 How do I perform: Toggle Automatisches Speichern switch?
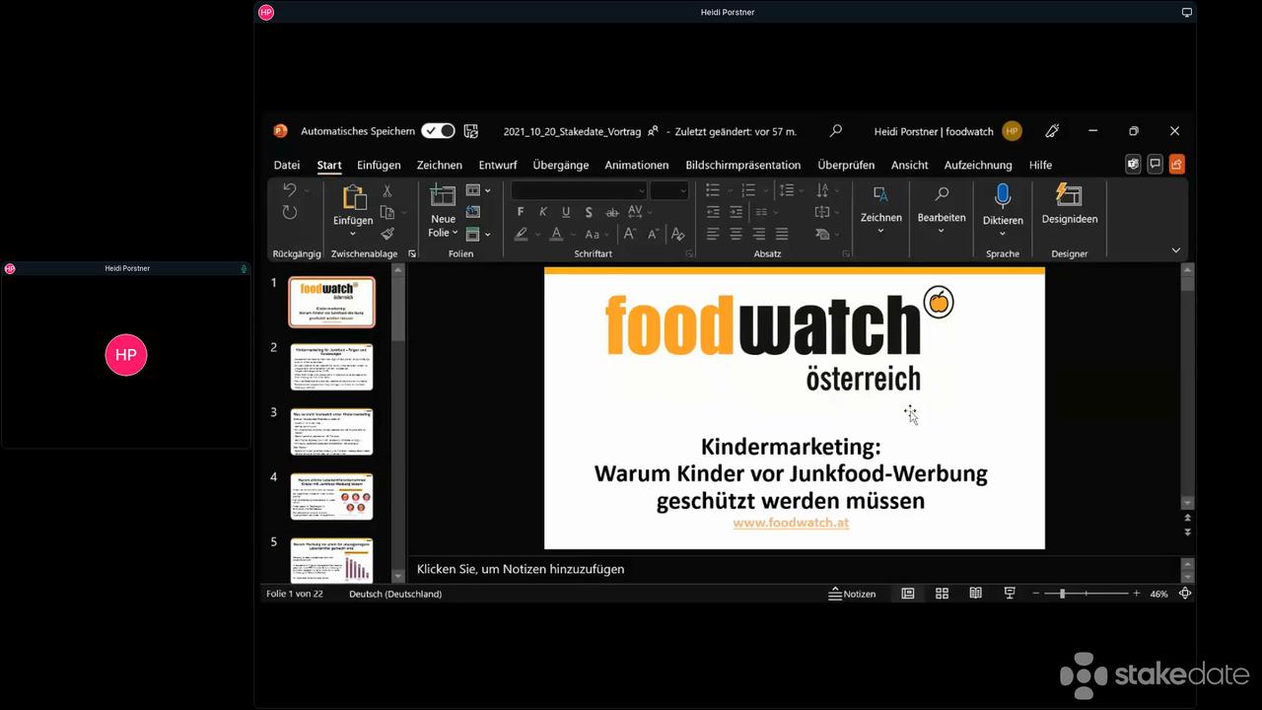[438, 130]
